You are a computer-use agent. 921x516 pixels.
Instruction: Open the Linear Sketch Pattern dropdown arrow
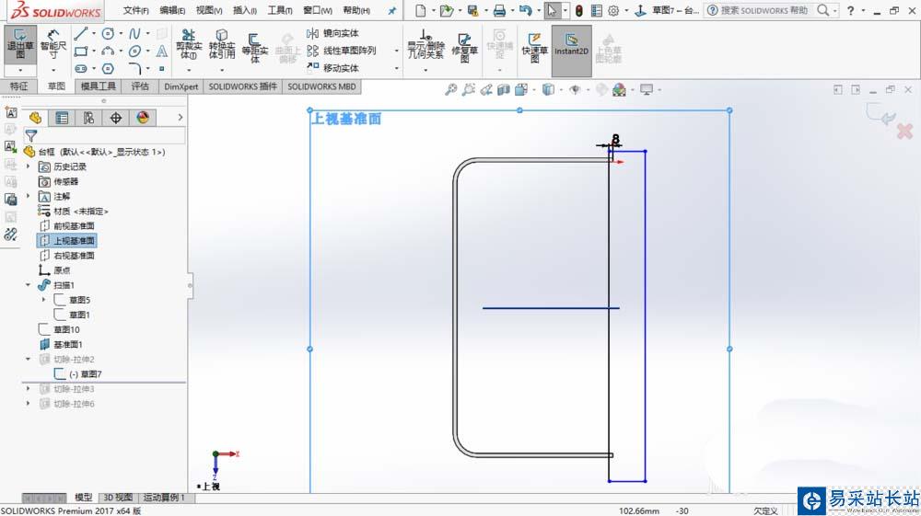pyautogui.click(x=396, y=51)
